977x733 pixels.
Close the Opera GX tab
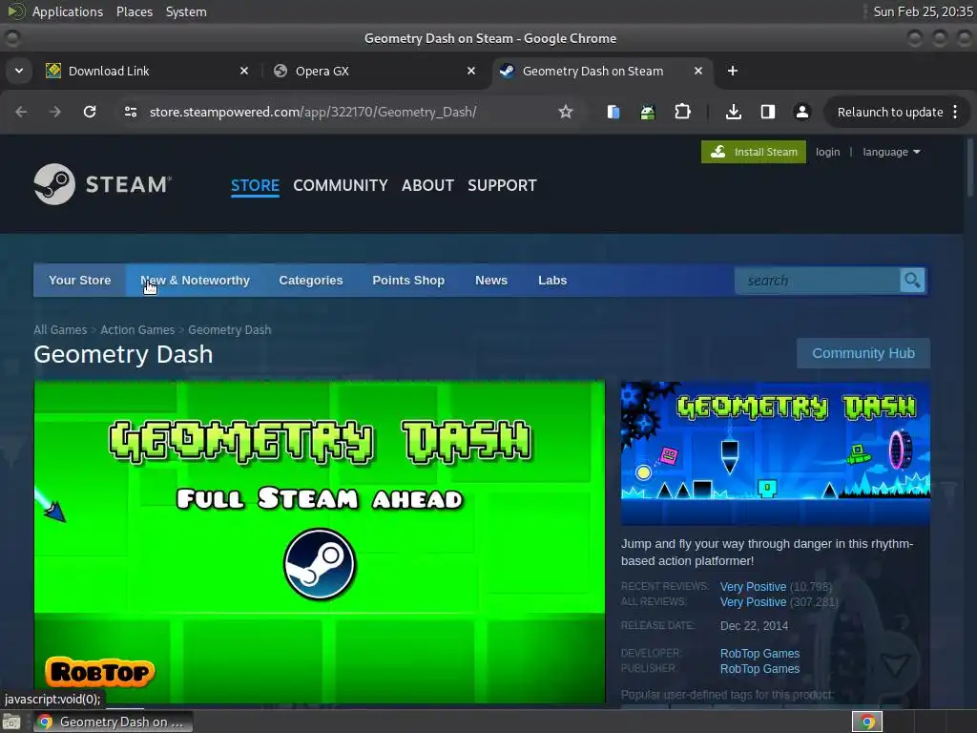(x=471, y=71)
